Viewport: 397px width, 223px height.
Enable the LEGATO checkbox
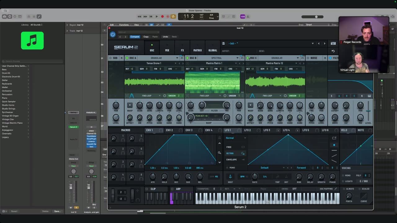(x=343, y=181)
